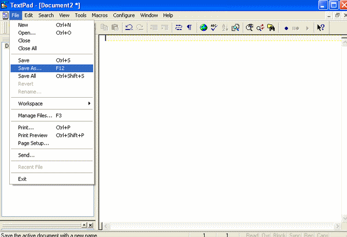
Task: Click the Redo toolbar icon
Action: (x=139, y=27)
